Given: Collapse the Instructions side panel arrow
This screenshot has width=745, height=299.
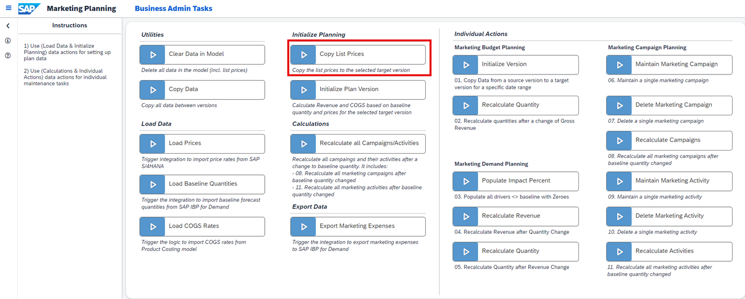Looking at the screenshot, I should click(x=8, y=25).
